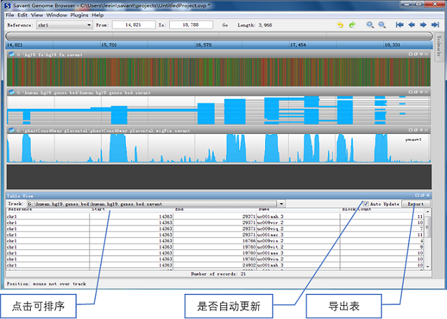The height and width of the screenshot is (319, 447).
Task: Expand the Track selector in Table View
Action: [281, 205]
